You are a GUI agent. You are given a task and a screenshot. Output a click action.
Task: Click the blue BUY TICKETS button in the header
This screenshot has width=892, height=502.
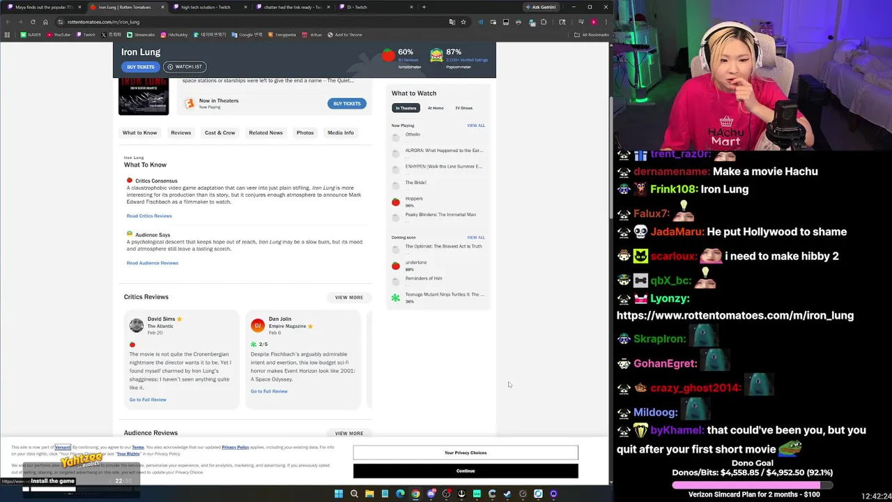[140, 67]
